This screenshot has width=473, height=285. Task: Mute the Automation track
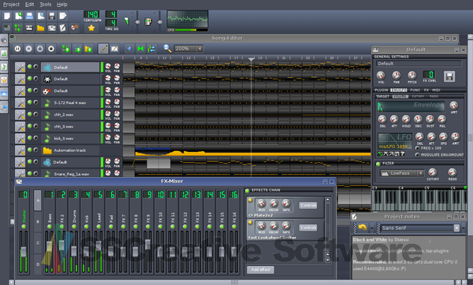click(30, 150)
